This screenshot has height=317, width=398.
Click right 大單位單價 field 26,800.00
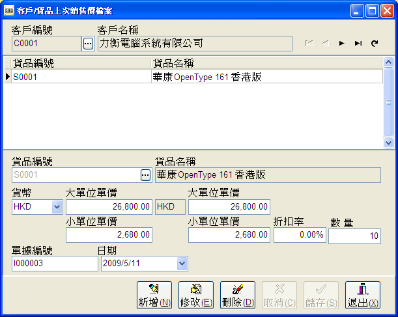click(x=229, y=207)
